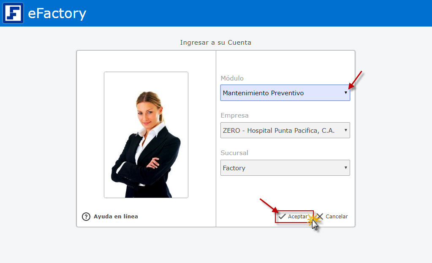The image size is (432, 263).
Task: Click the Empresa field label
Action: click(234, 115)
